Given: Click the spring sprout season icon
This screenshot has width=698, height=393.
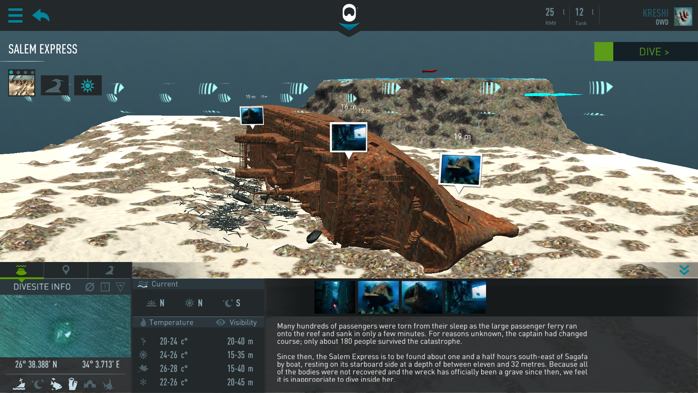Looking at the screenshot, I should tap(143, 341).
